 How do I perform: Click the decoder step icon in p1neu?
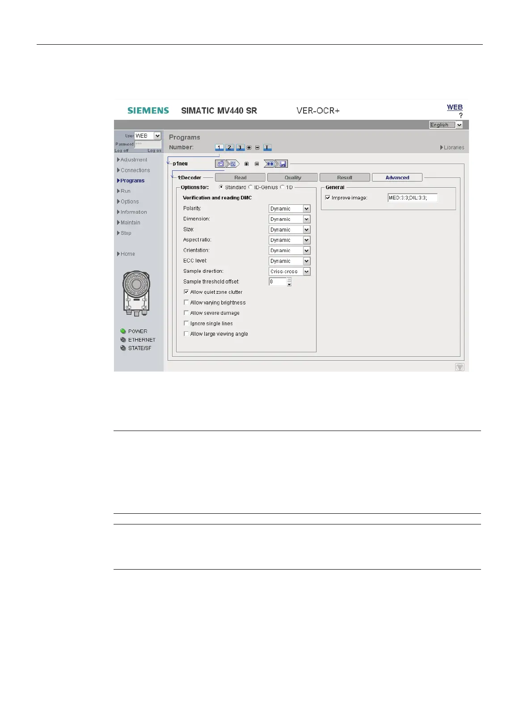(x=233, y=164)
